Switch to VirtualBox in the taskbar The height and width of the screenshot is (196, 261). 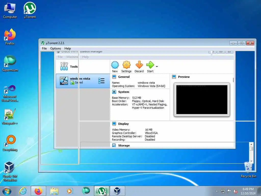[117, 191]
